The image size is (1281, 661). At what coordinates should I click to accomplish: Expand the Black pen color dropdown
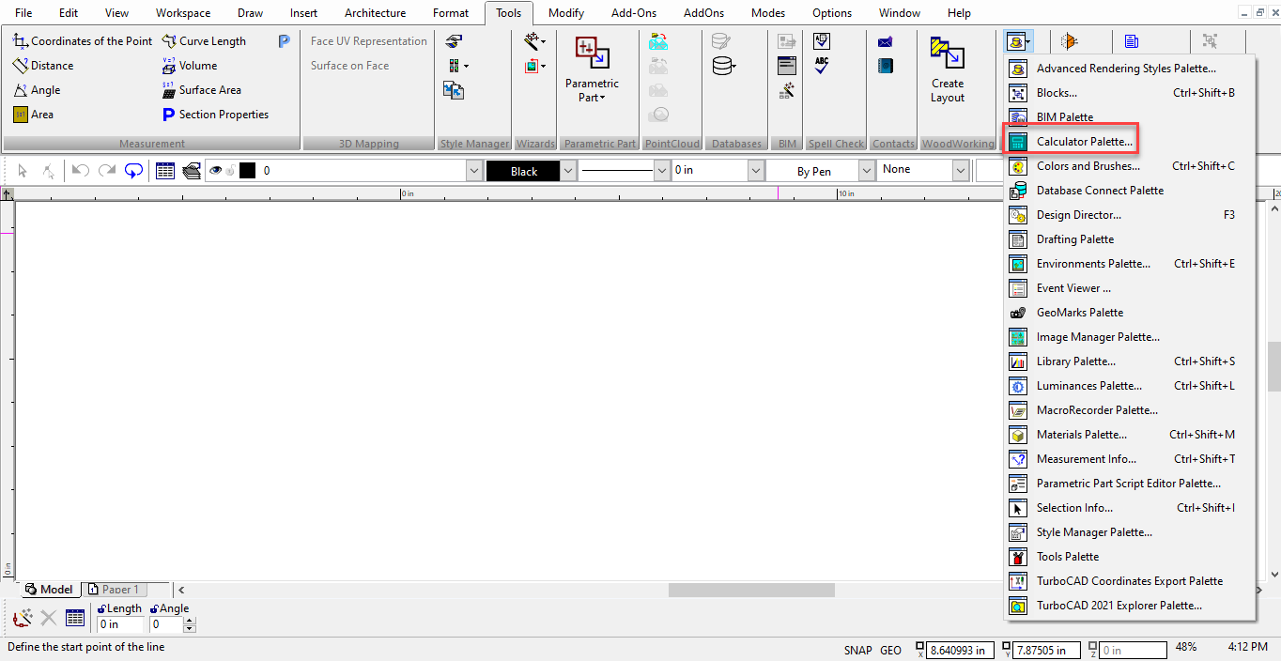pyautogui.click(x=566, y=171)
